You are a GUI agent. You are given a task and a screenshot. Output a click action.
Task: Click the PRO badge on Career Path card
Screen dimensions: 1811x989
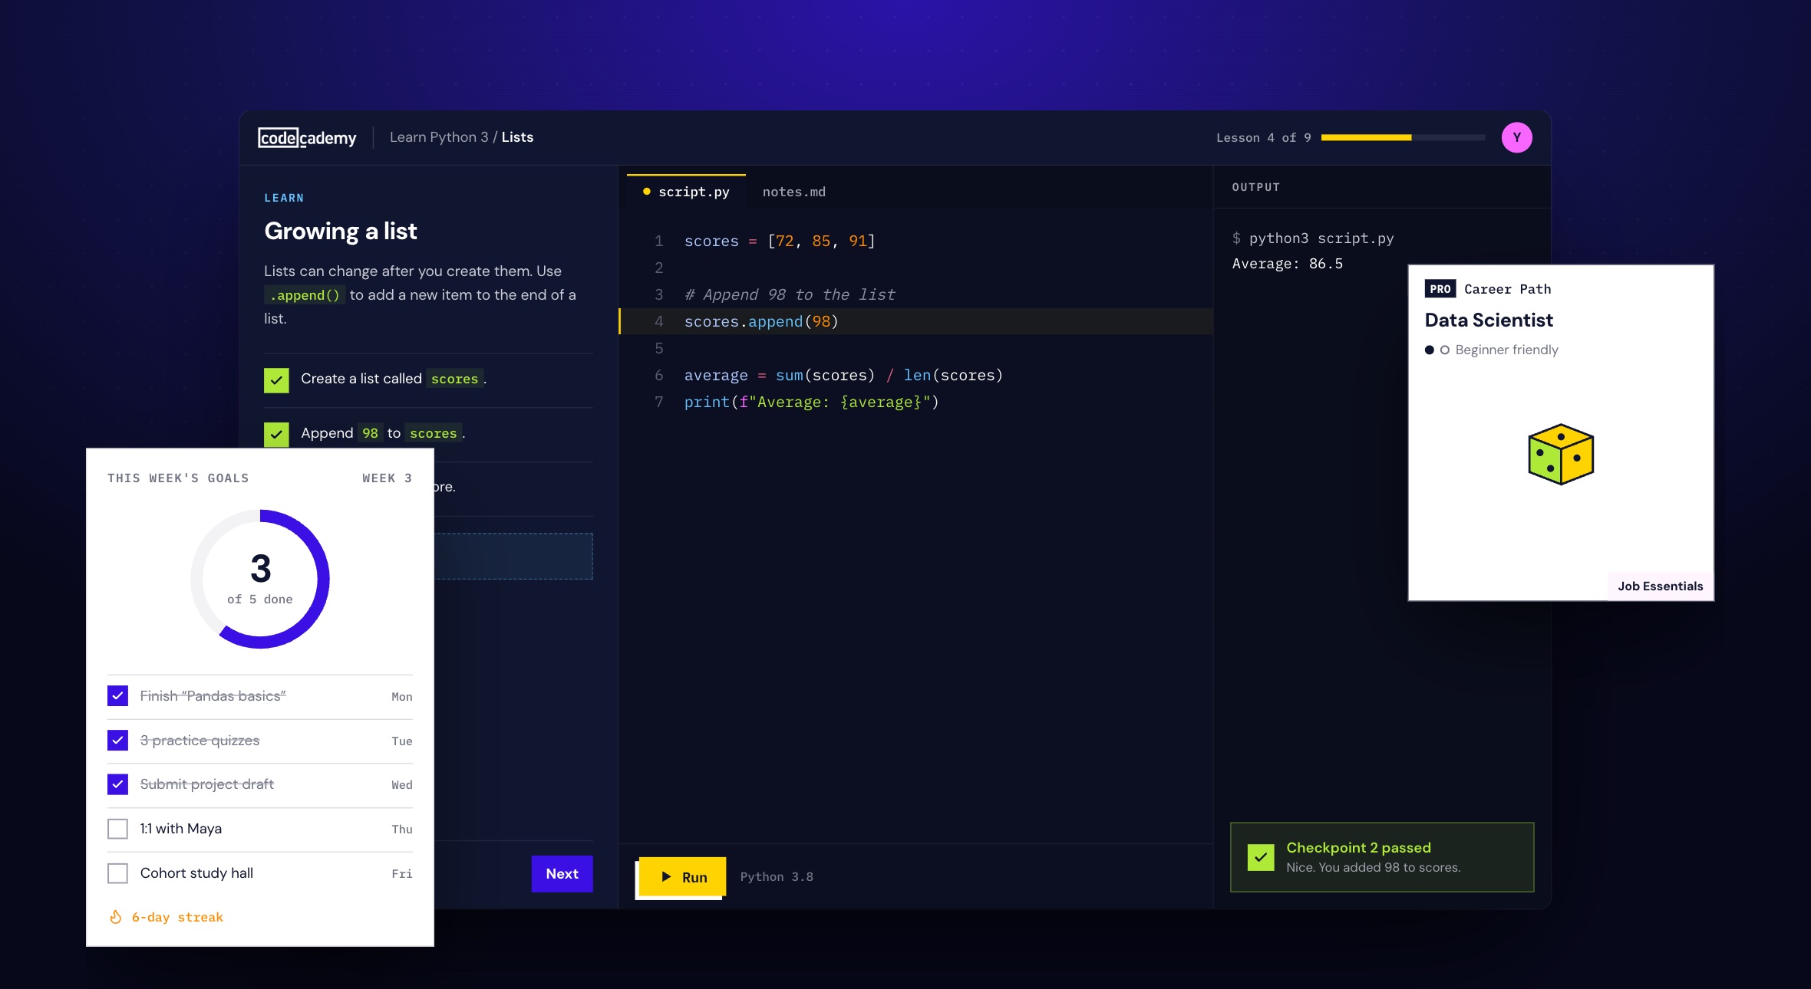(1440, 289)
